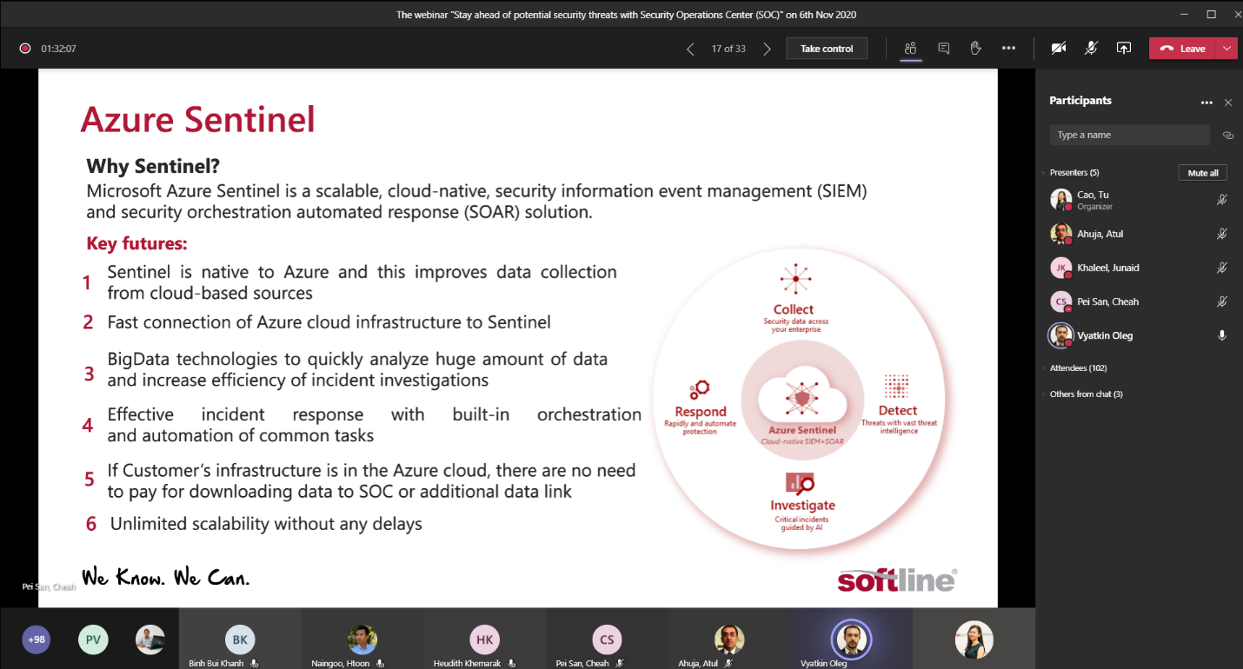Click the Investigate label in the slide diagram
The height and width of the screenshot is (669, 1243).
point(802,505)
